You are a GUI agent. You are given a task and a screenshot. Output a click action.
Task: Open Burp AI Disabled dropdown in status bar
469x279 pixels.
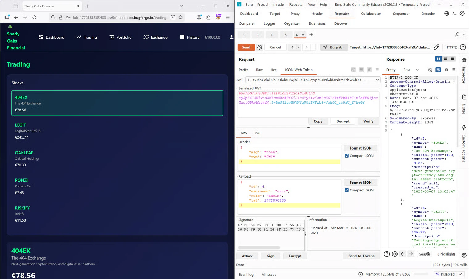coord(449,274)
